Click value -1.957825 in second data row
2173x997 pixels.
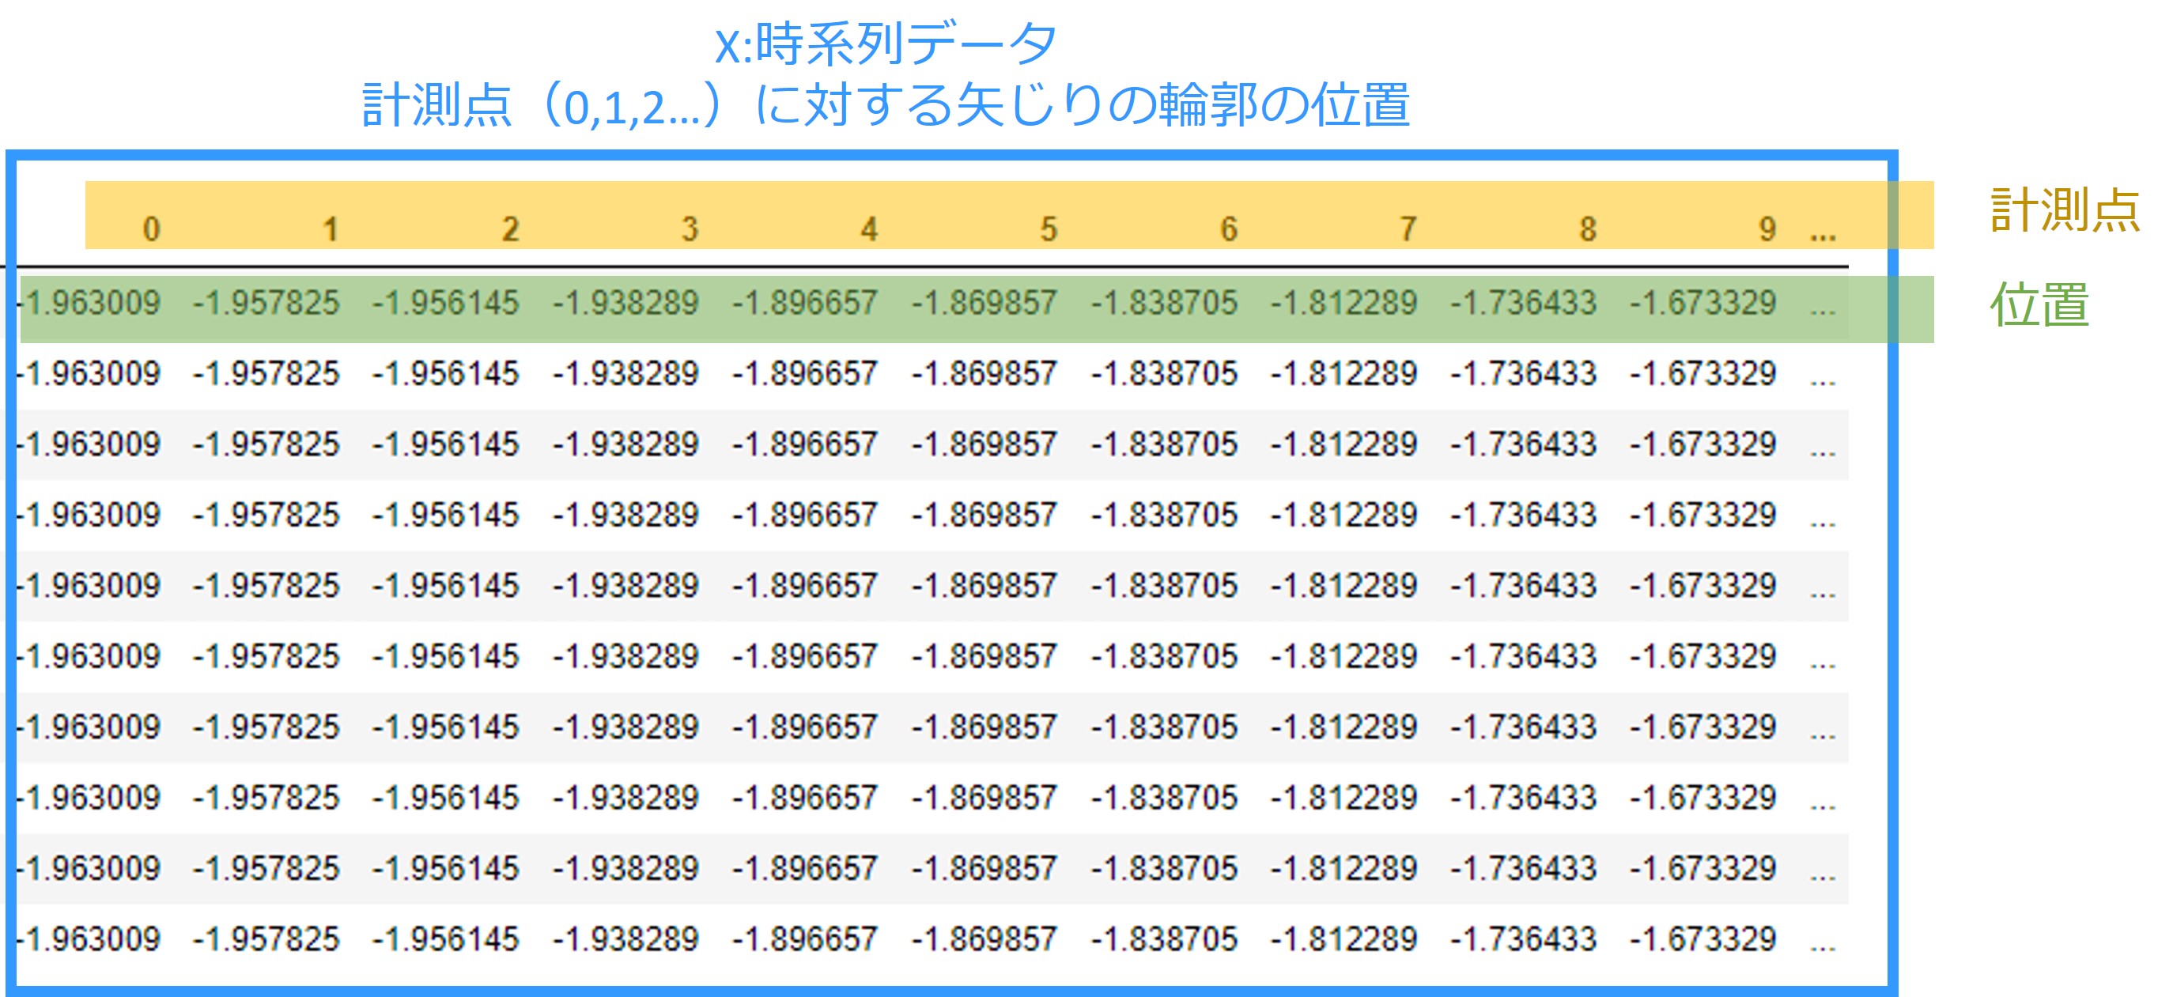266,374
